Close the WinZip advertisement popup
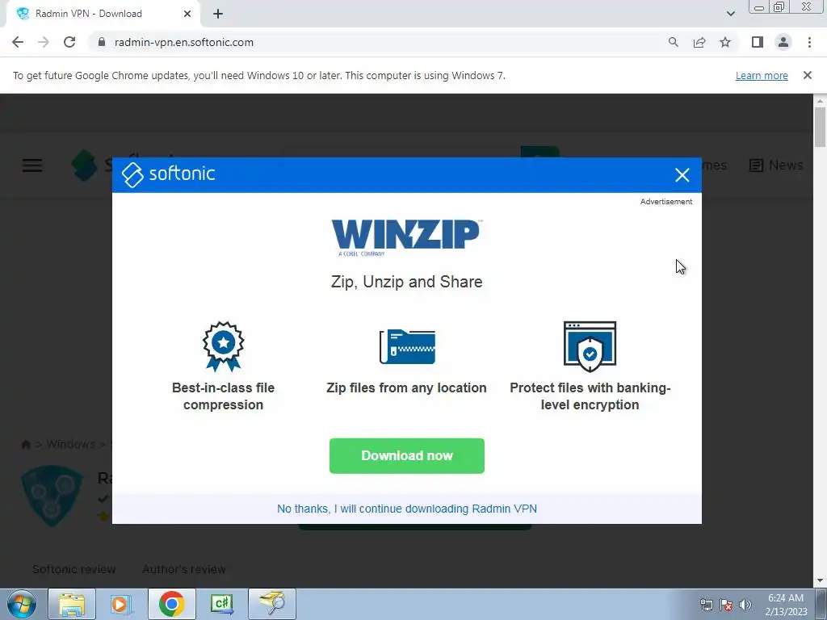The image size is (827, 620). tap(682, 175)
